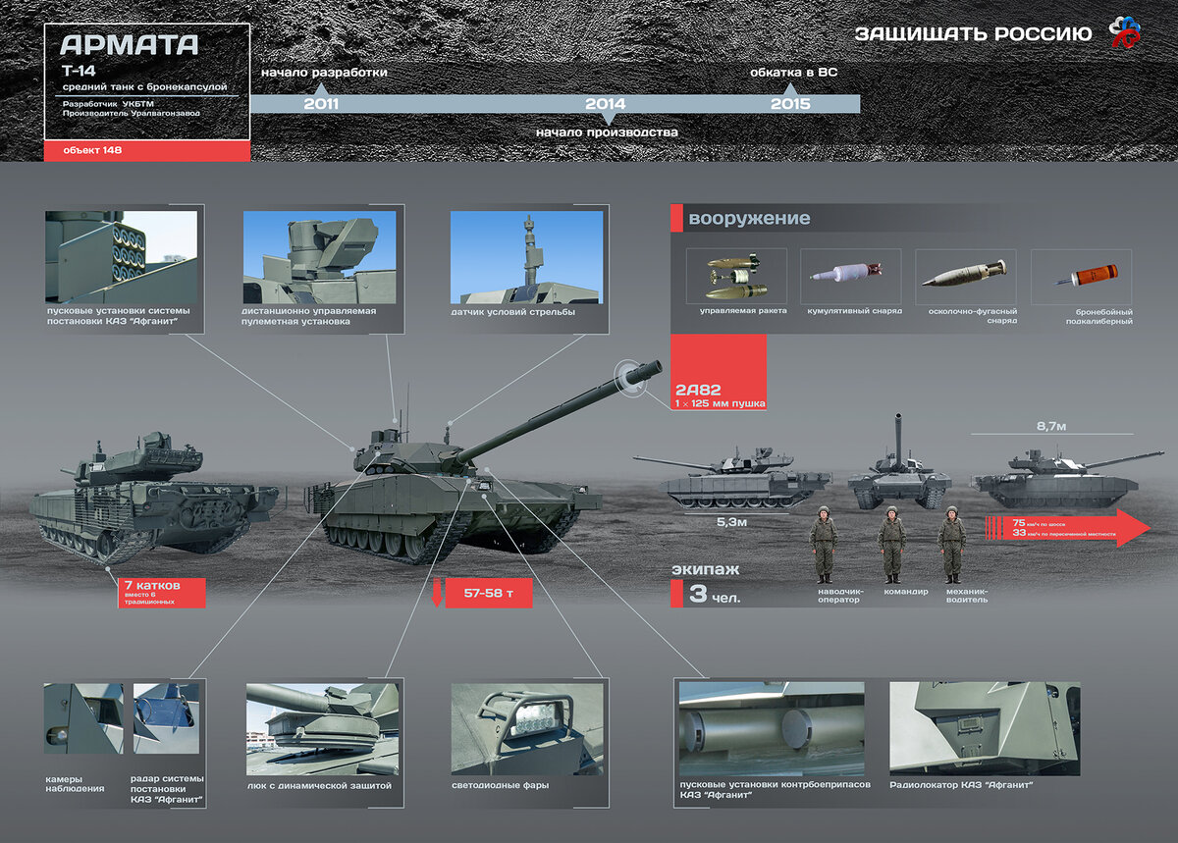The image size is (1178, 843).
Task: Open the 'камеры наблюдения' camera photo
Action: pos(83,719)
